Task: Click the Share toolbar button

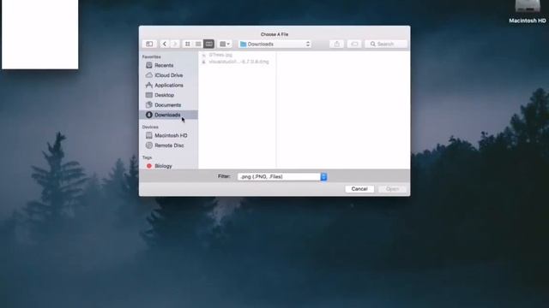Action: click(336, 44)
